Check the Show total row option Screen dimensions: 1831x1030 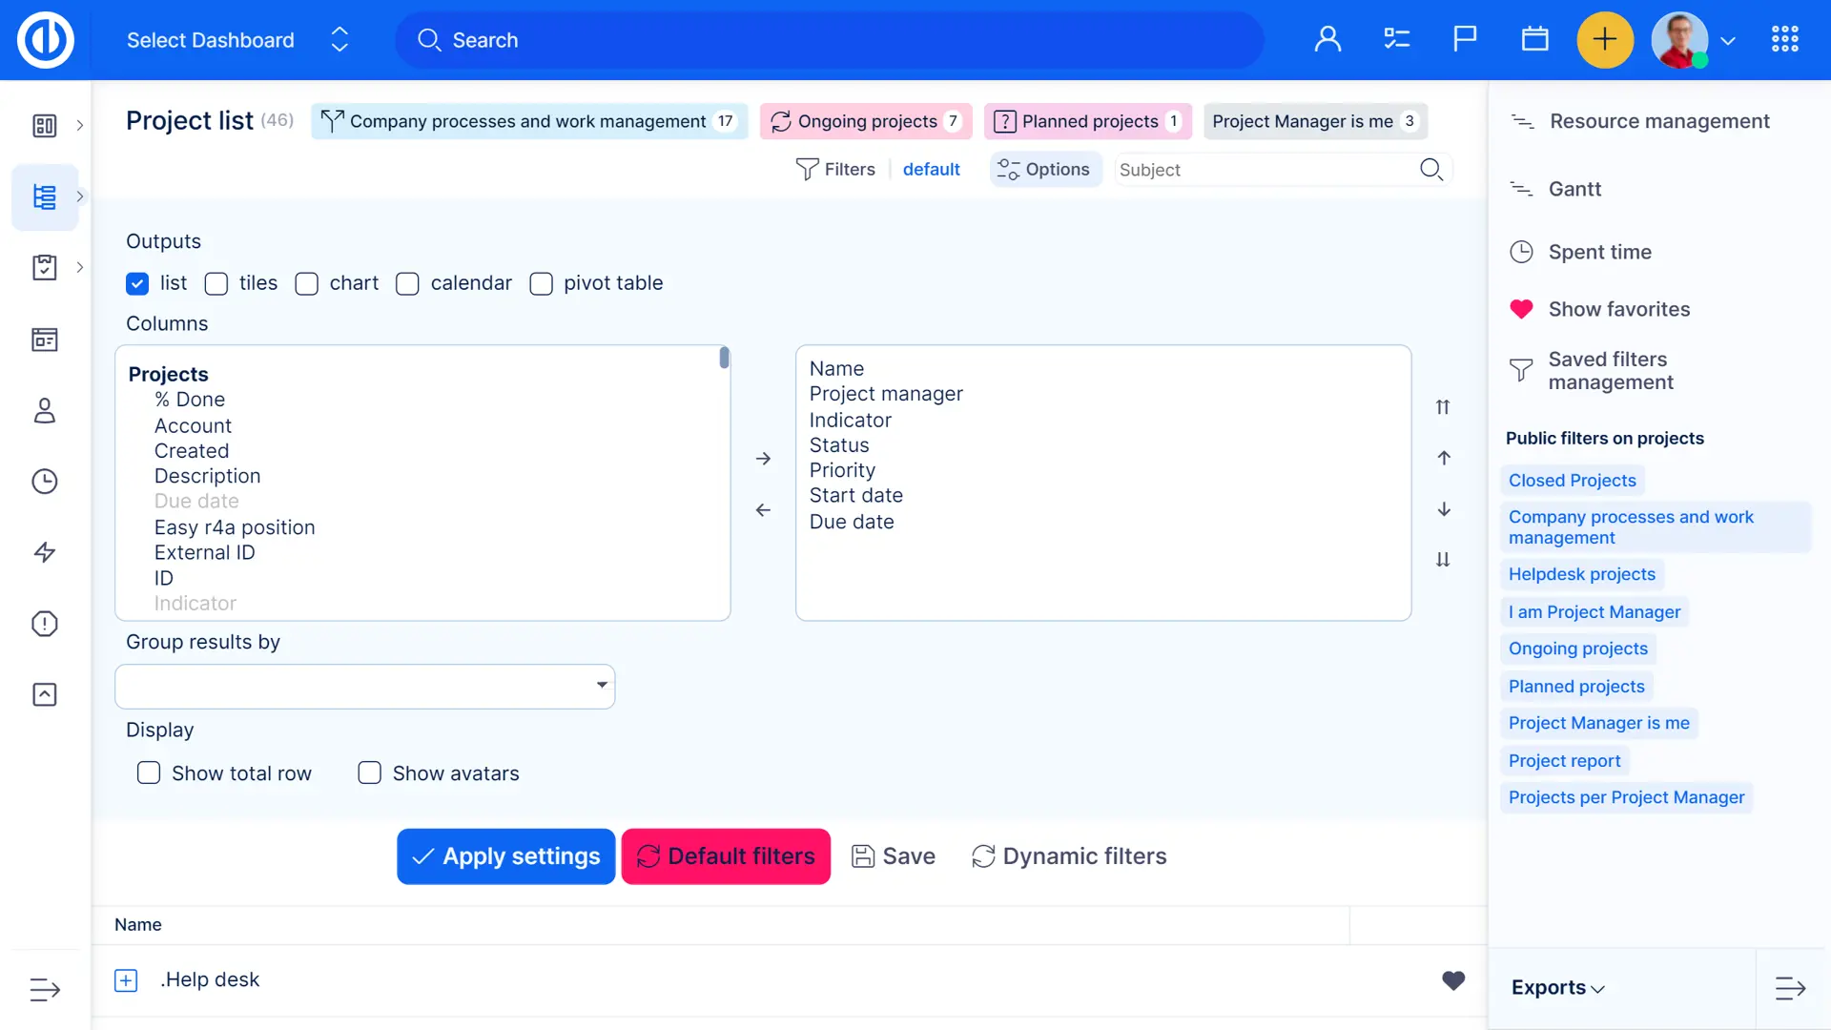[149, 772]
